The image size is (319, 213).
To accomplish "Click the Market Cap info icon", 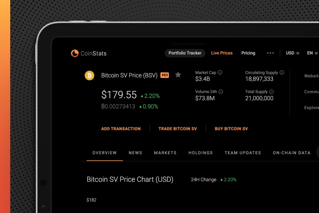I will tap(220, 73).
